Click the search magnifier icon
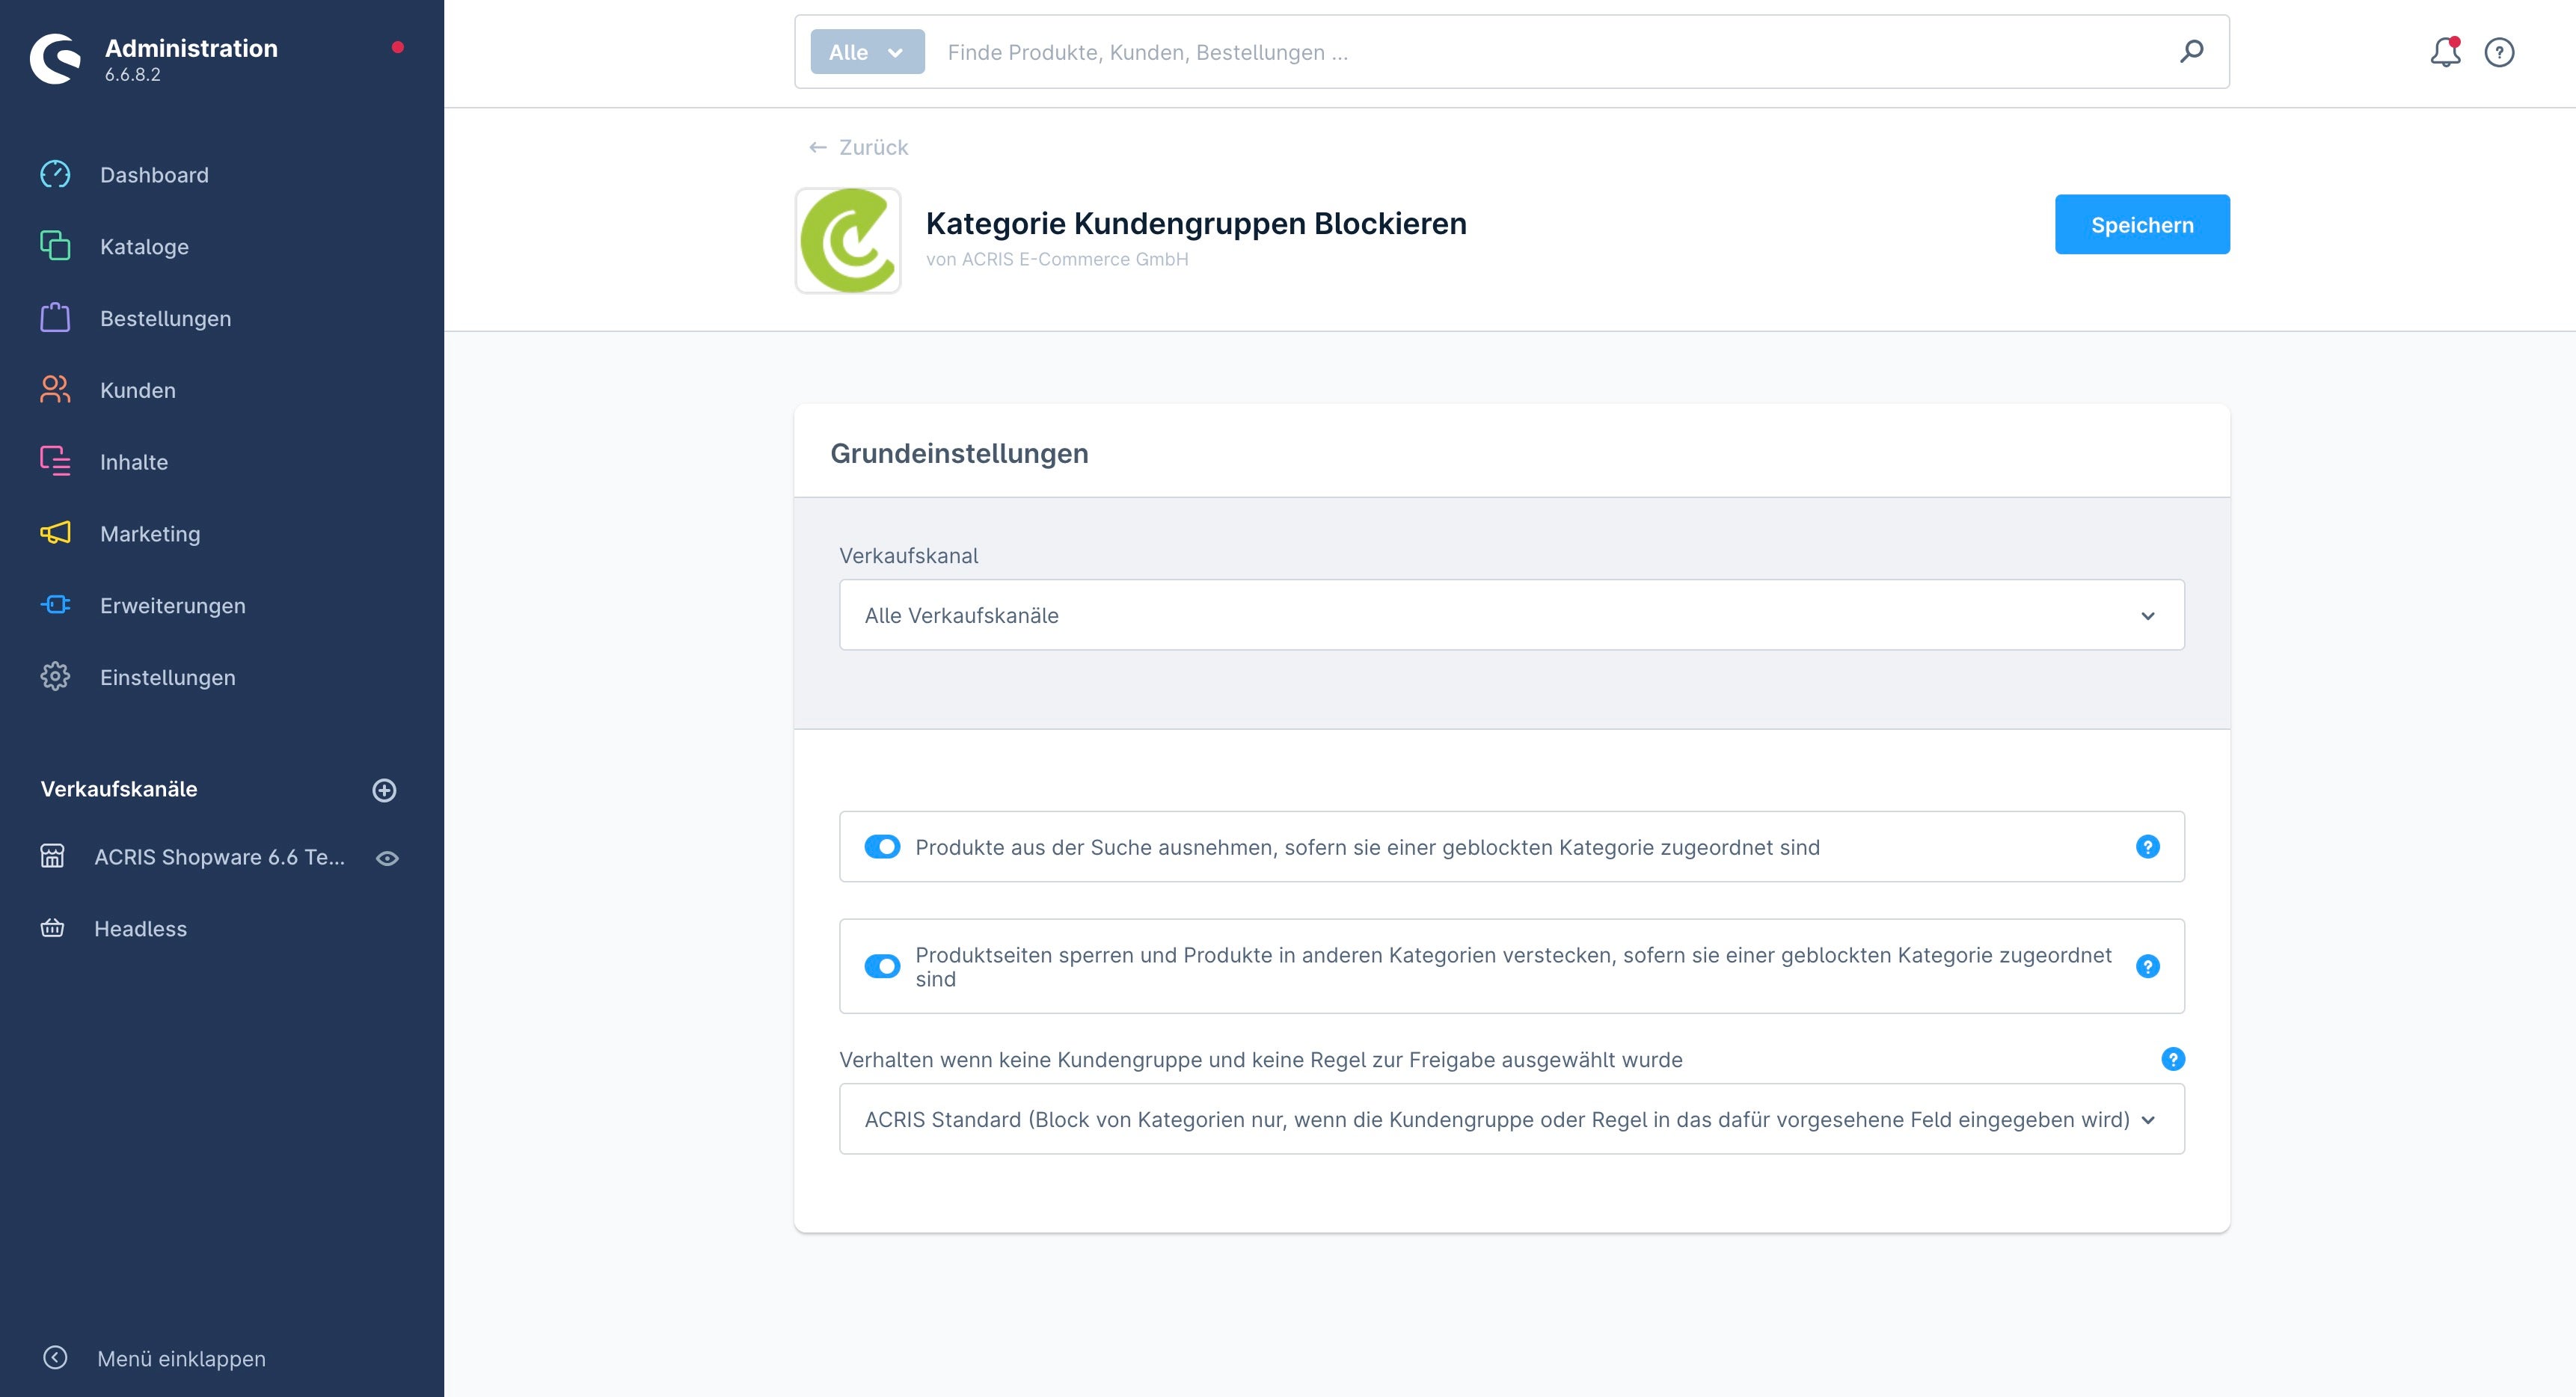Screen dimensions: 2576x1397 pyautogui.click(x=2191, y=51)
